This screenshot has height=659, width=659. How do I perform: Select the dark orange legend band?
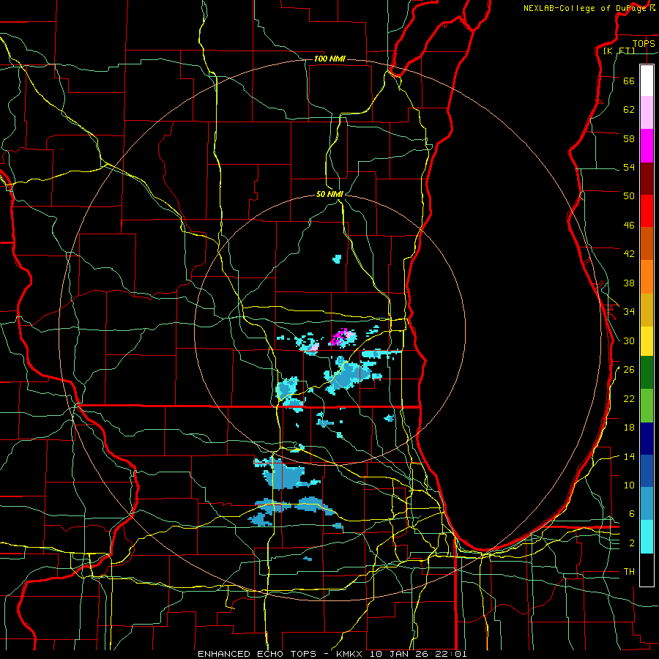[647, 243]
